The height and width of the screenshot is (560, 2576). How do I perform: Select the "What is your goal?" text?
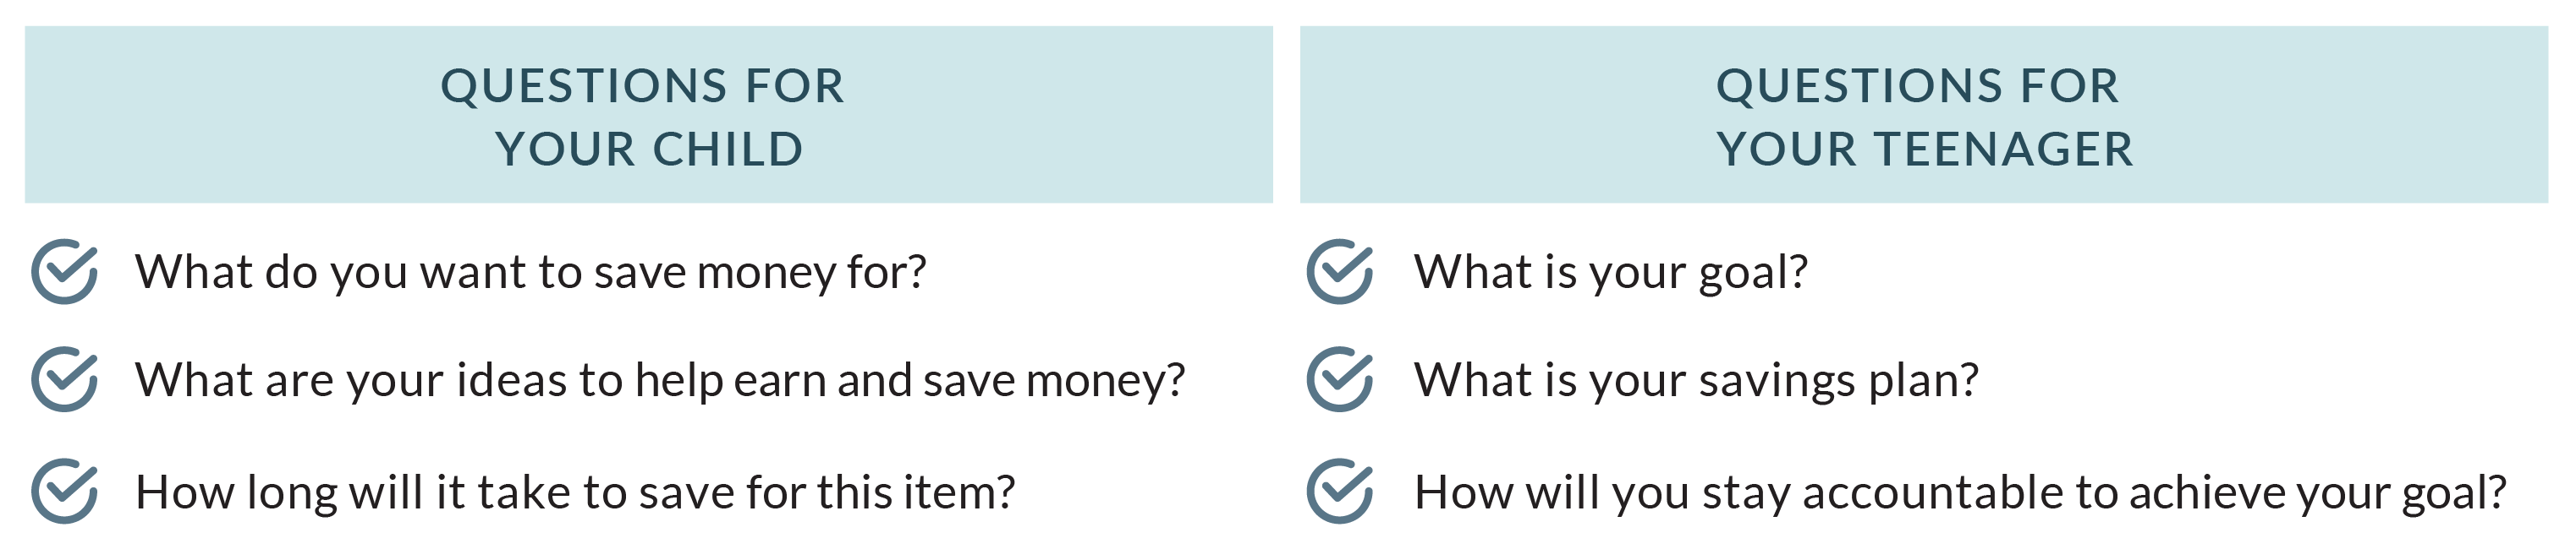pos(1610,273)
